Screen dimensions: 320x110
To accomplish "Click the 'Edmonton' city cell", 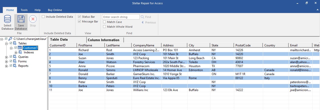I will point(198,70).
